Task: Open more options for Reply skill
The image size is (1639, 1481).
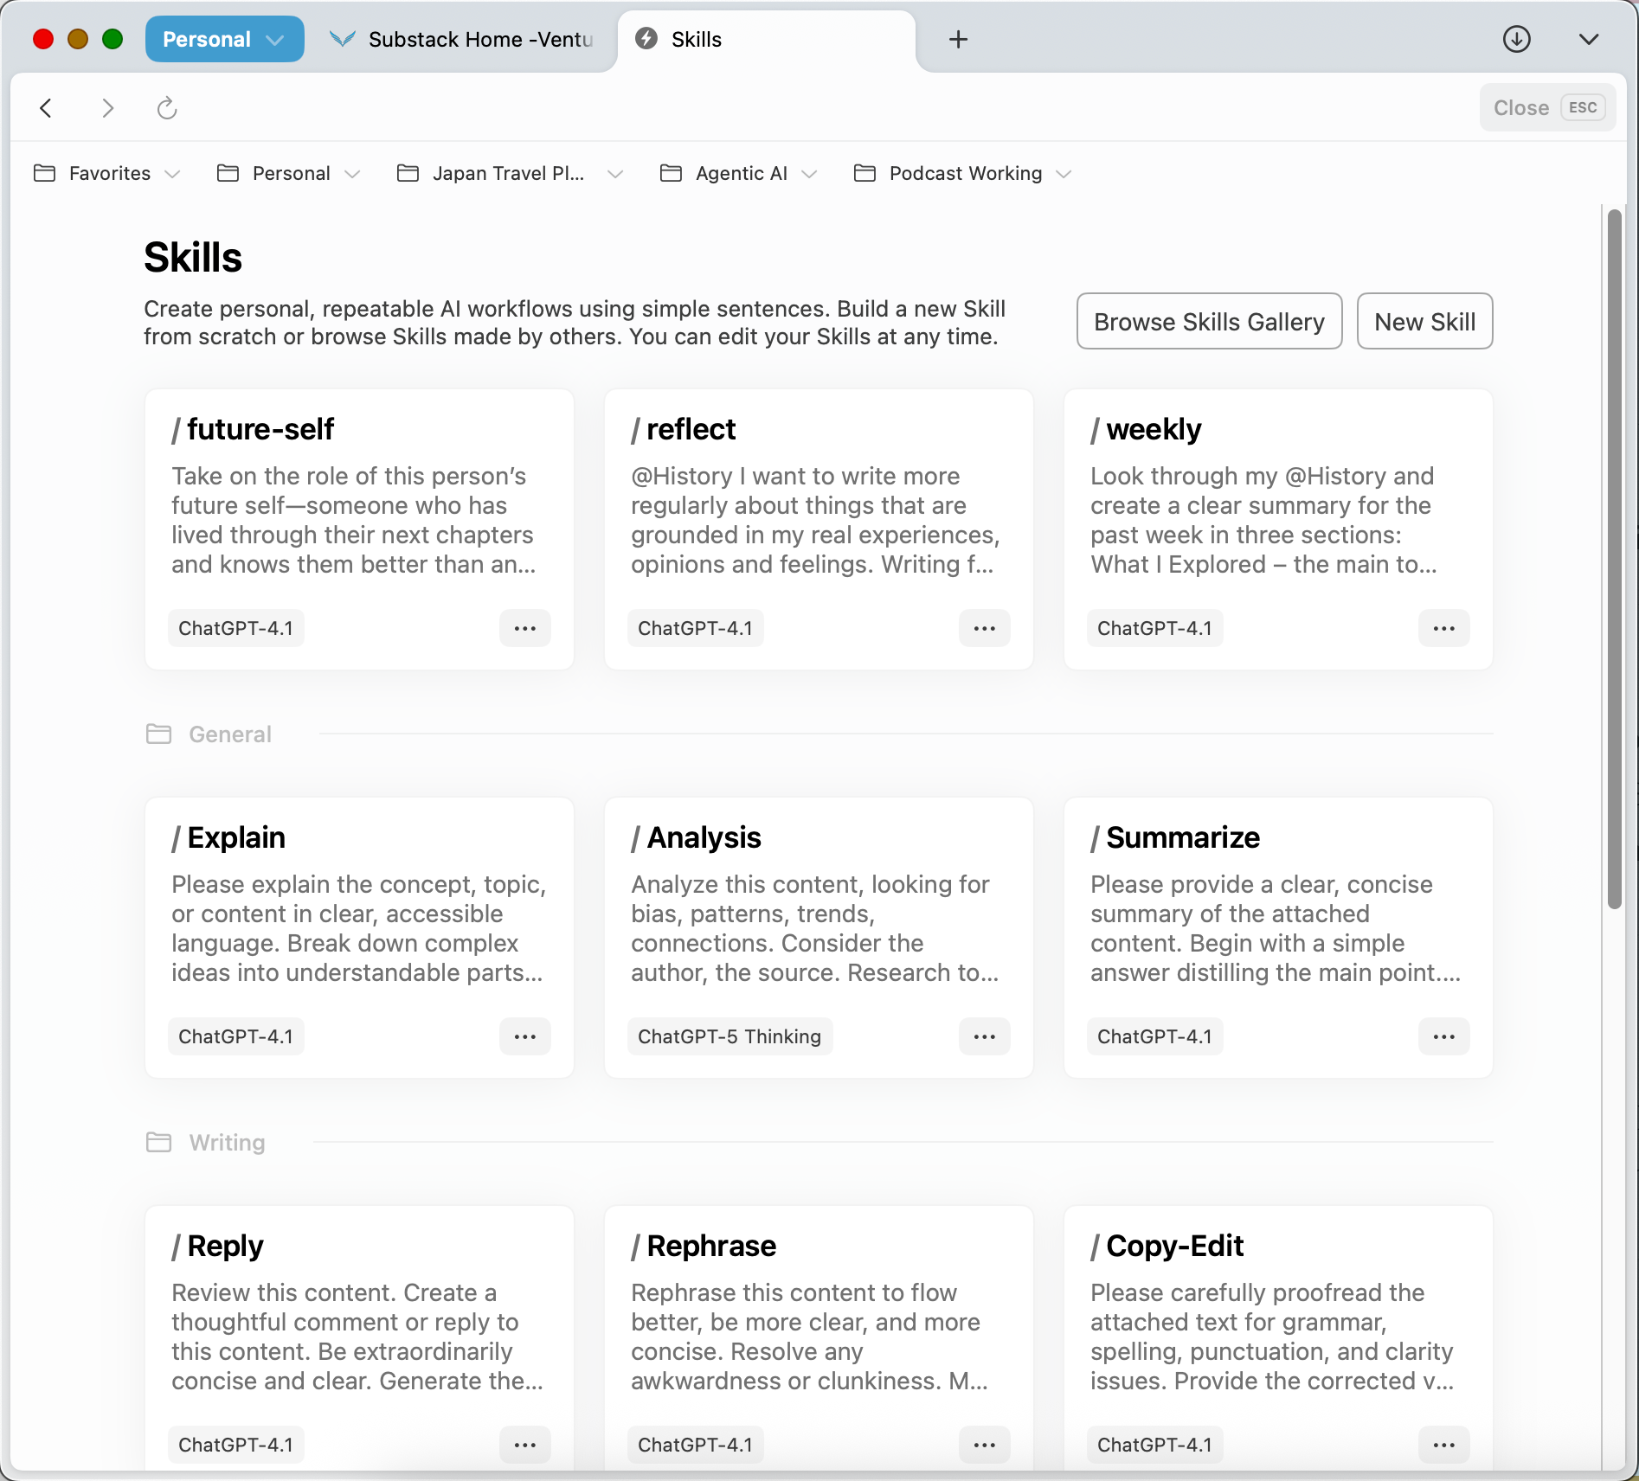Action: tap(525, 1446)
